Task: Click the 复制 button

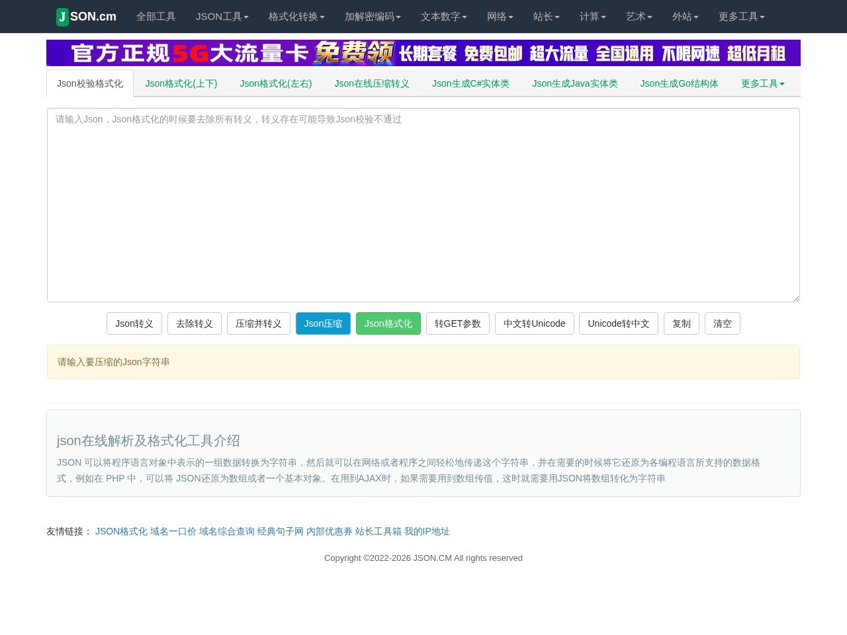Action: coord(682,323)
